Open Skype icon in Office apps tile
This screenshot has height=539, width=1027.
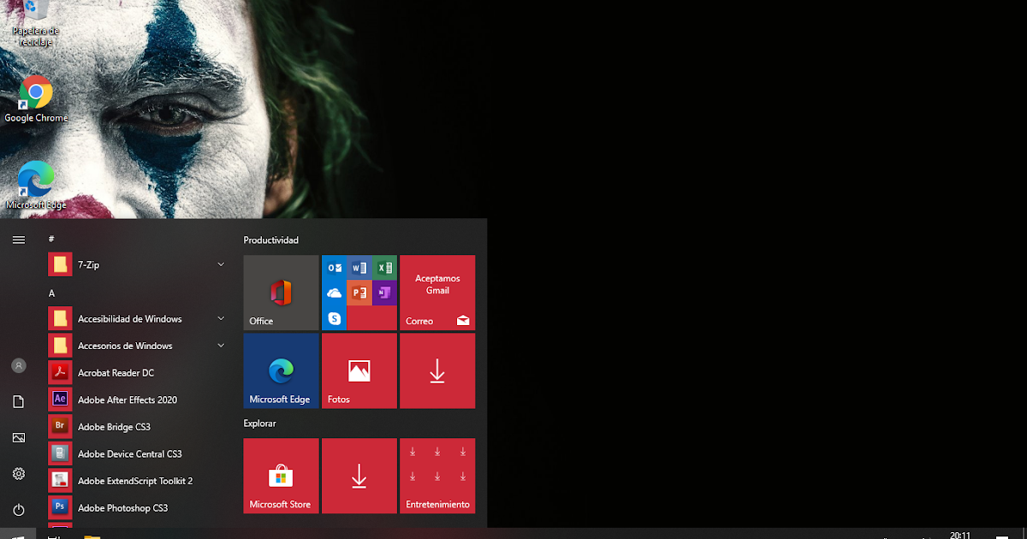coord(335,318)
